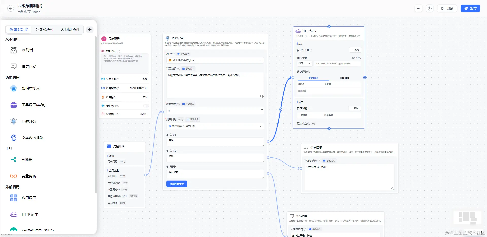The height and width of the screenshot is (237, 487).
Task: Switch to the 团队插件 tab
Action: 70,30
